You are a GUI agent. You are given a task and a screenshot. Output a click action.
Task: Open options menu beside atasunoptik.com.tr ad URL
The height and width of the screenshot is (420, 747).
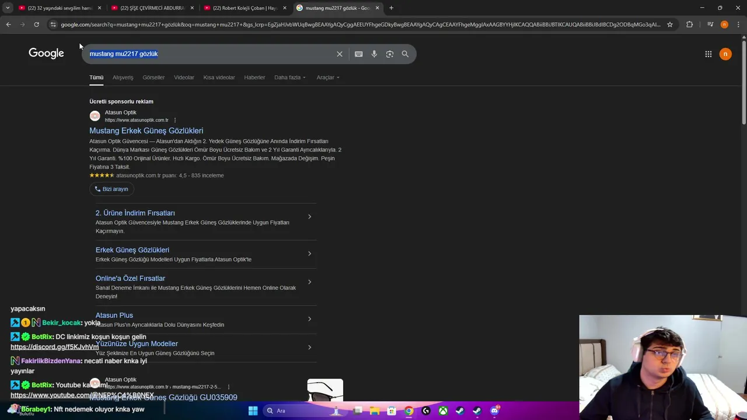coord(174,120)
